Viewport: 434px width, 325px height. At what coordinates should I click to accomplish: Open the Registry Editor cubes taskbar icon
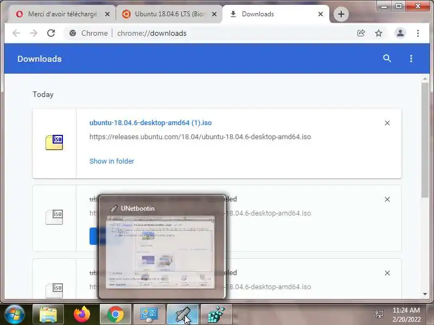(216, 314)
